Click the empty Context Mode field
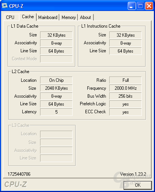The image size is (155, 192). pyautogui.click(x=56, y=59)
